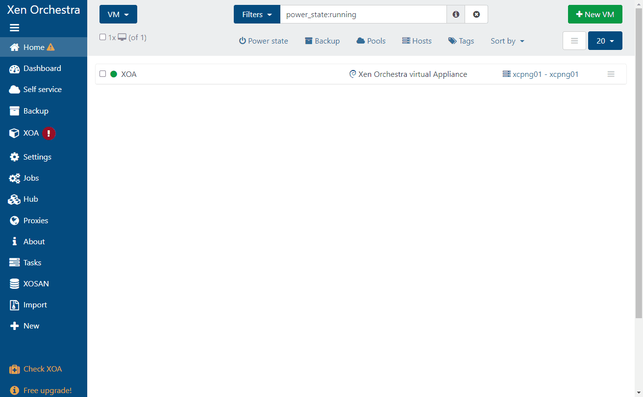
Task: Filter by Hosts
Action: [x=417, y=41]
